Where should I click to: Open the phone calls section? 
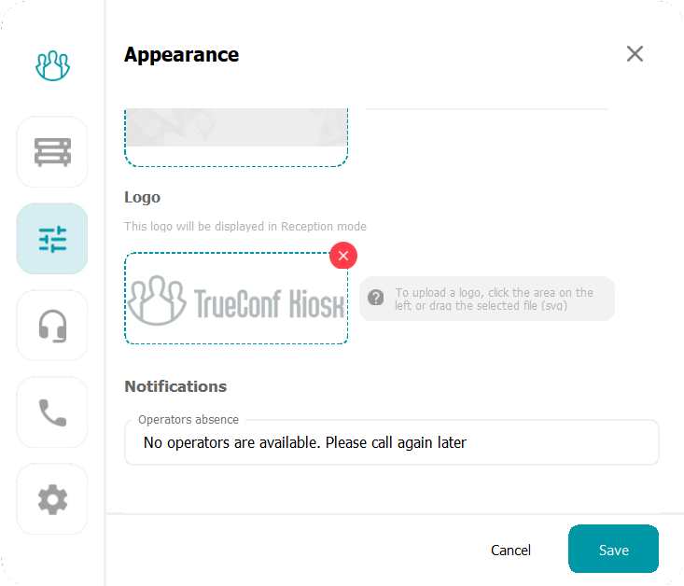(52, 412)
